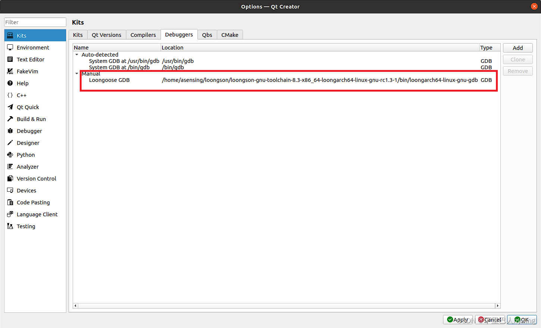
Task: Open the Text Editor category label
Action: 31,59
